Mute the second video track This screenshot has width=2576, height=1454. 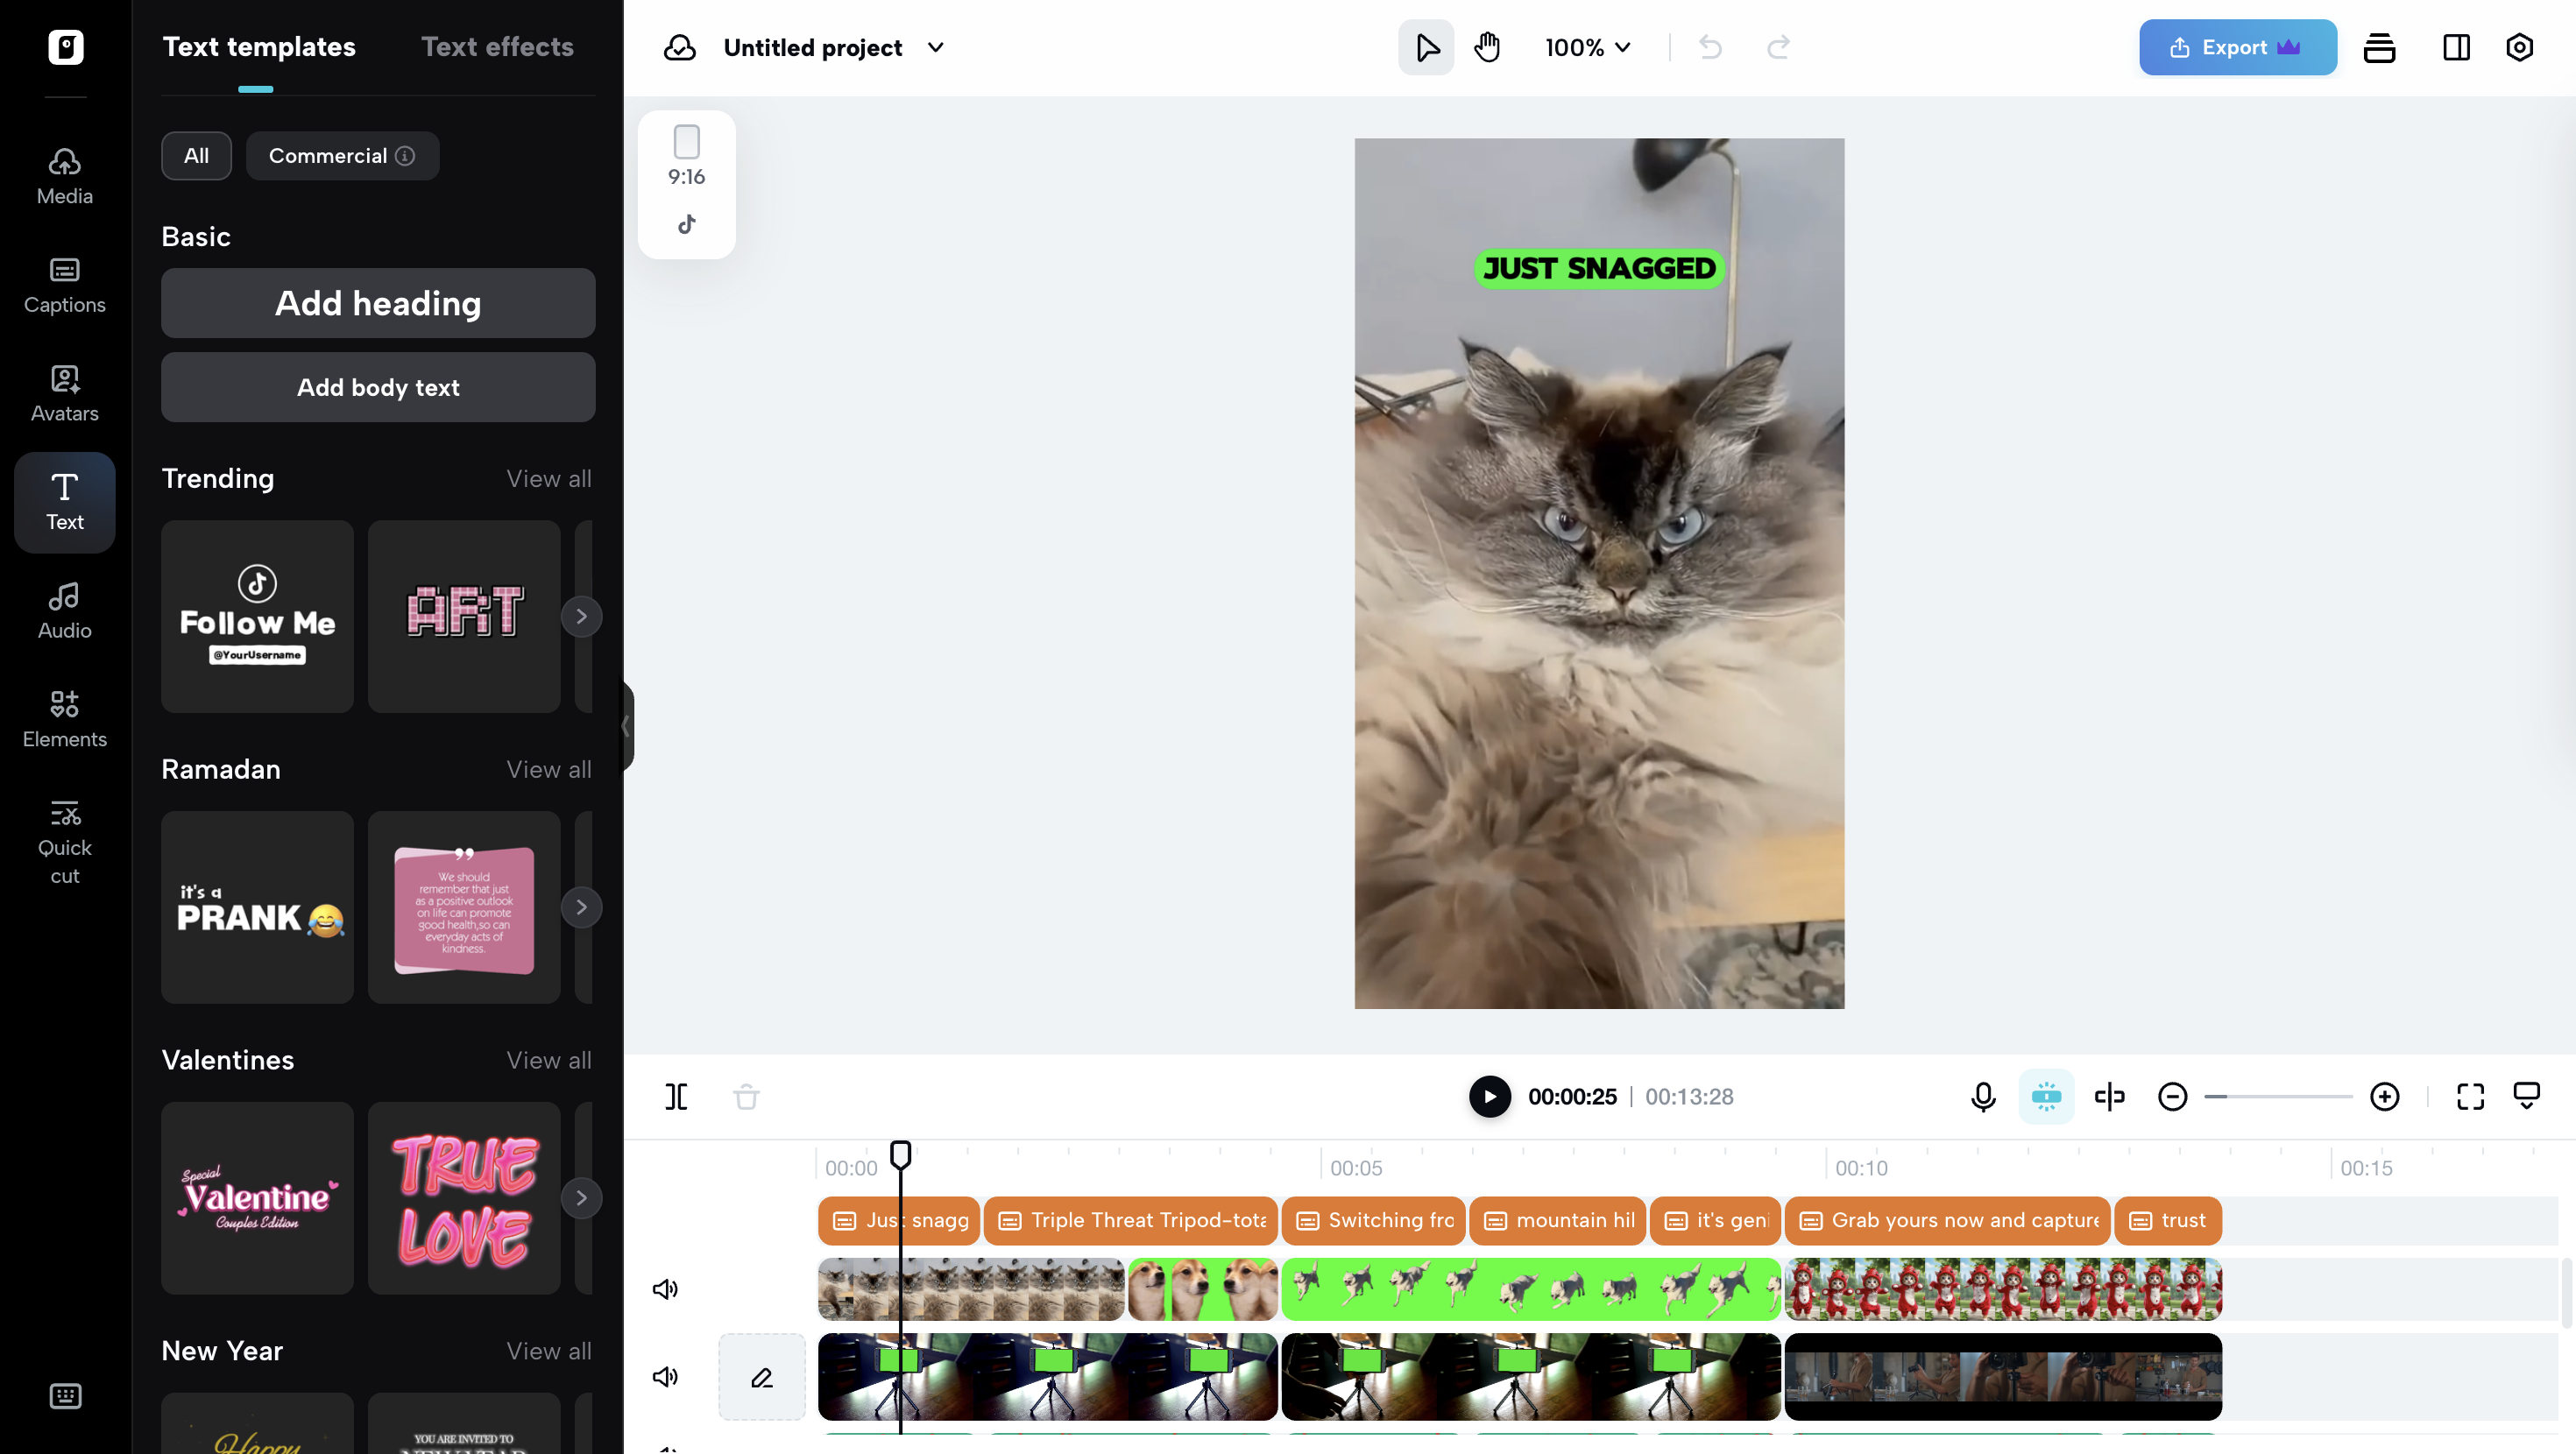665,1377
